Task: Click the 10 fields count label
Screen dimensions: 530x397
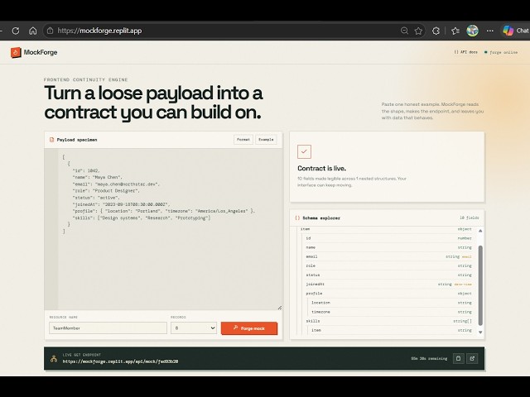Action: (x=470, y=218)
